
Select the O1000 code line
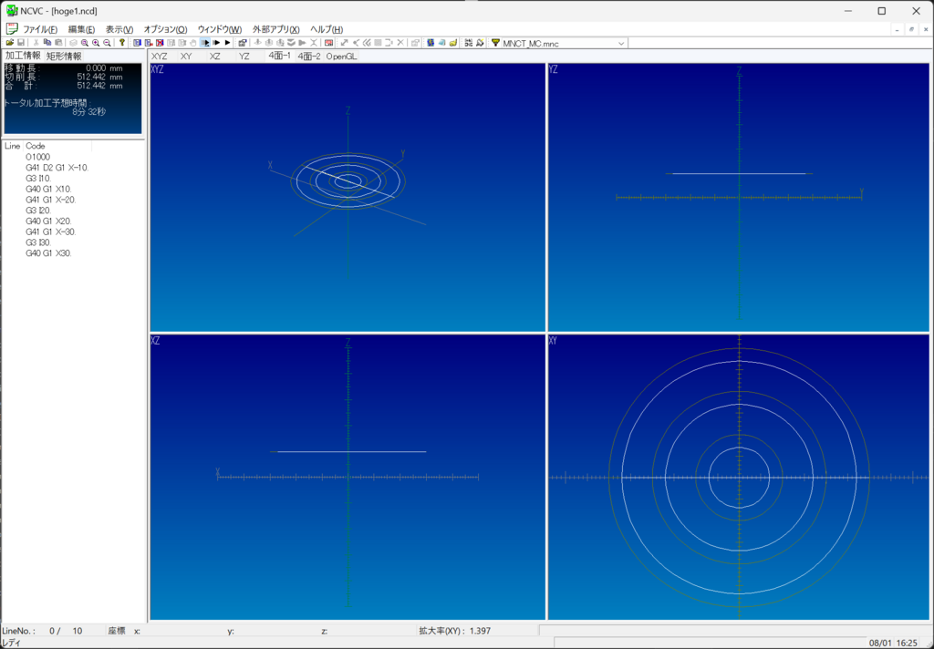tap(38, 157)
